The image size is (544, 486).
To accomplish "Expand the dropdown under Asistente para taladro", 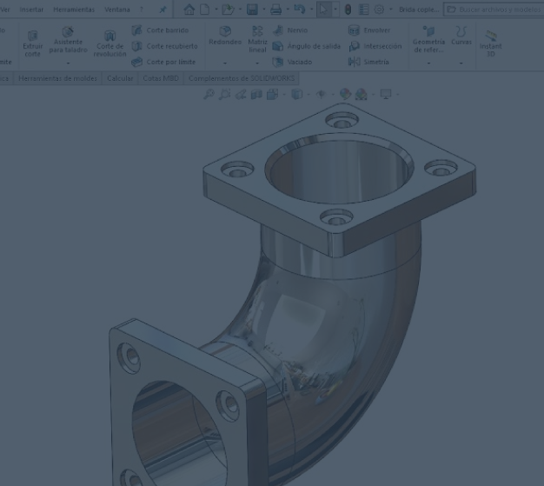I will [x=68, y=63].
